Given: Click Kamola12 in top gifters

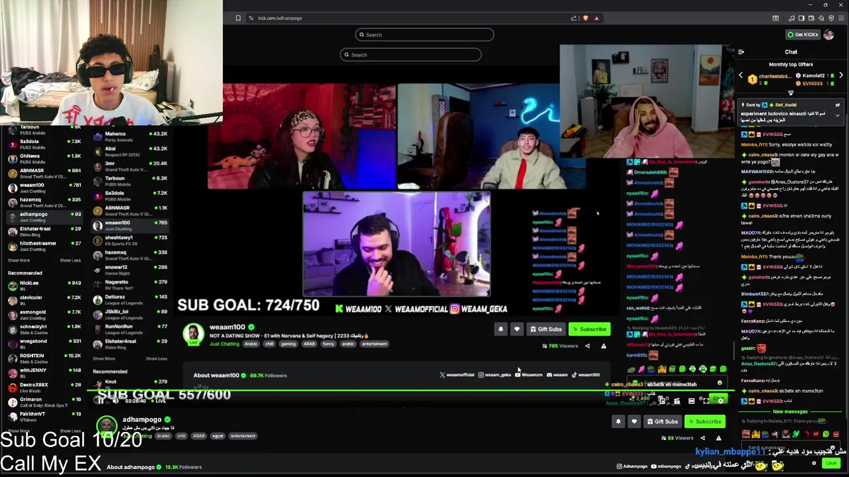Looking at the screenshot, I should pyautogui.click(x=814, y=76).
